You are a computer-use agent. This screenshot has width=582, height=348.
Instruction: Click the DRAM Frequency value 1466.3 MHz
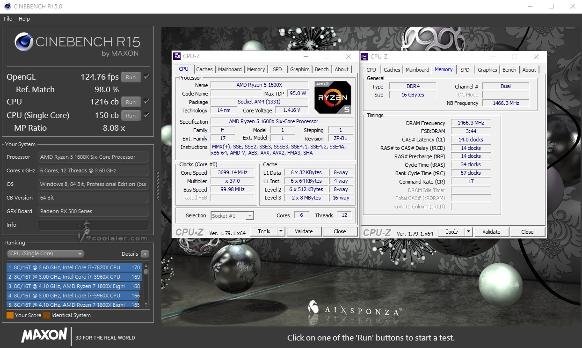[x=471, y=123]
